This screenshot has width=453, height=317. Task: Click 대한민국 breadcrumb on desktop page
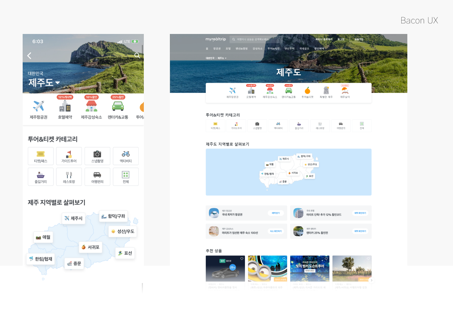click(210, 58)
